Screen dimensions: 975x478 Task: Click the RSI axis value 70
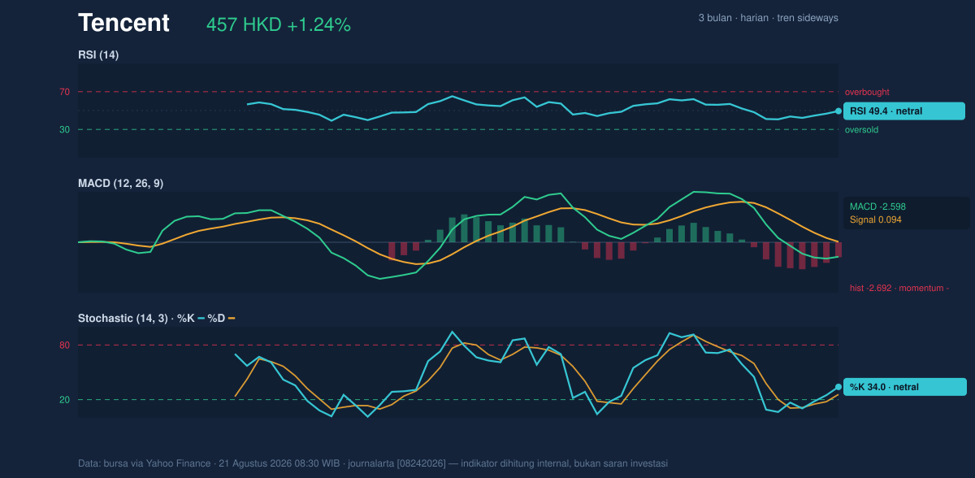point(64,92)
